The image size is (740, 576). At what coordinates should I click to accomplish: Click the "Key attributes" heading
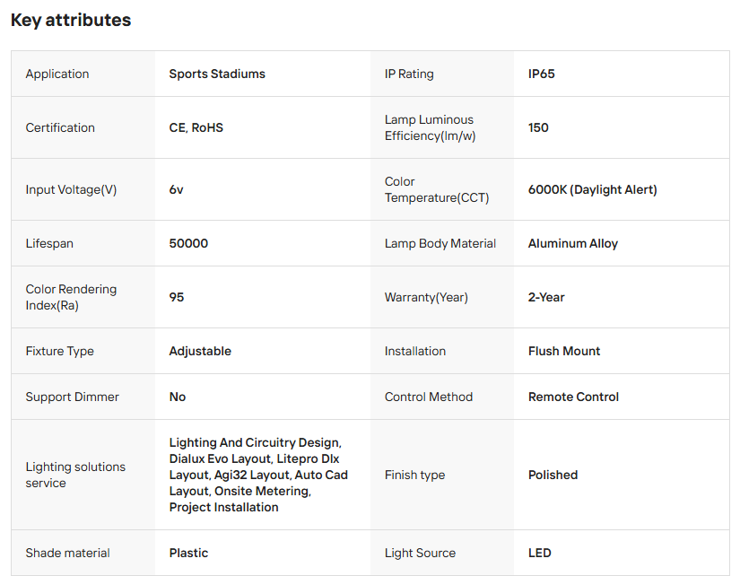point(71,20)
